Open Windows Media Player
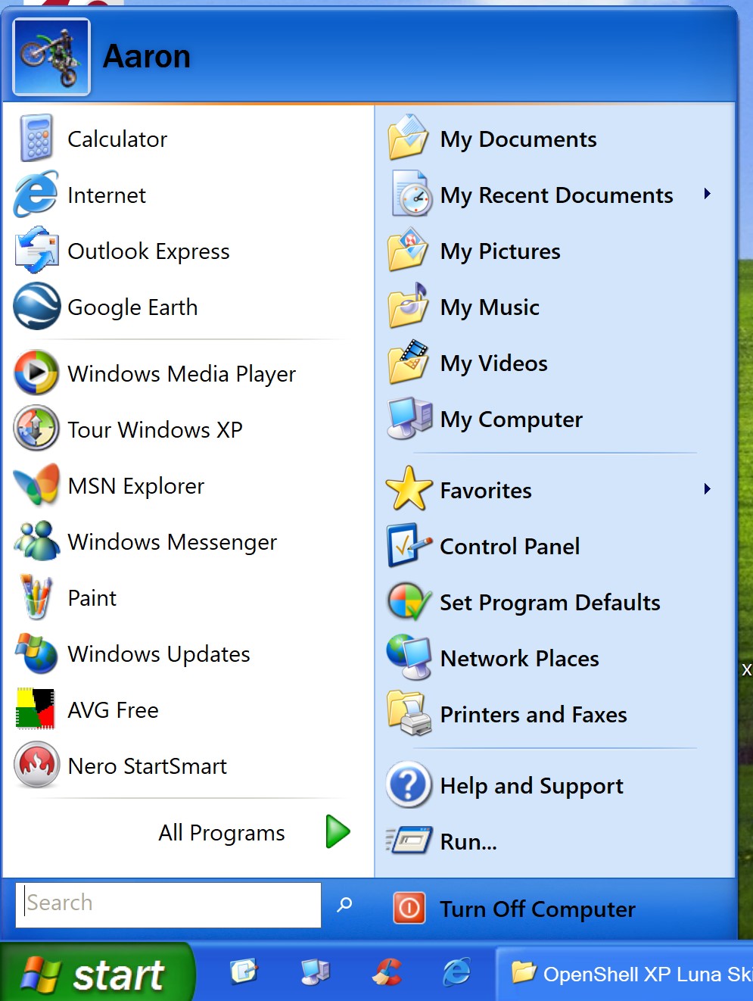 click(182, 373)
